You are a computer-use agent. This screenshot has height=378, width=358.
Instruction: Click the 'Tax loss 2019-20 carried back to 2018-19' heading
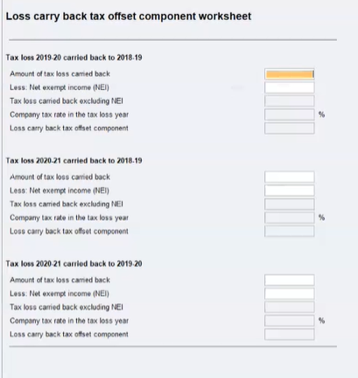(74, 58)
